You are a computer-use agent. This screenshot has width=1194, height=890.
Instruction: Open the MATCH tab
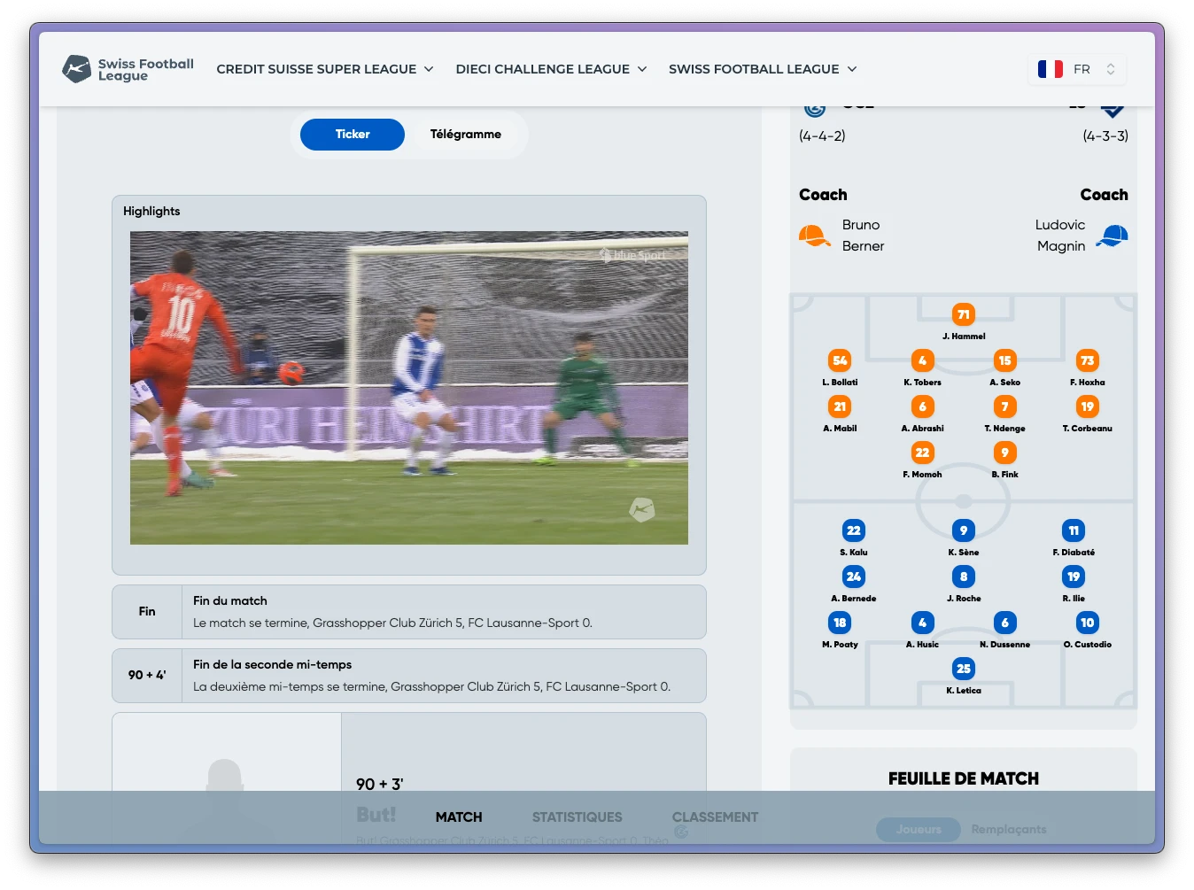459,817
